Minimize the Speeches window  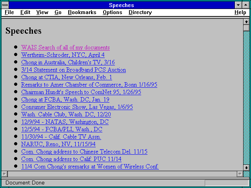238,5
